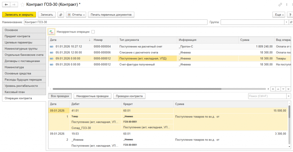Click Записать и закрыть button
The image size is (293, 152).
(19, 15)
